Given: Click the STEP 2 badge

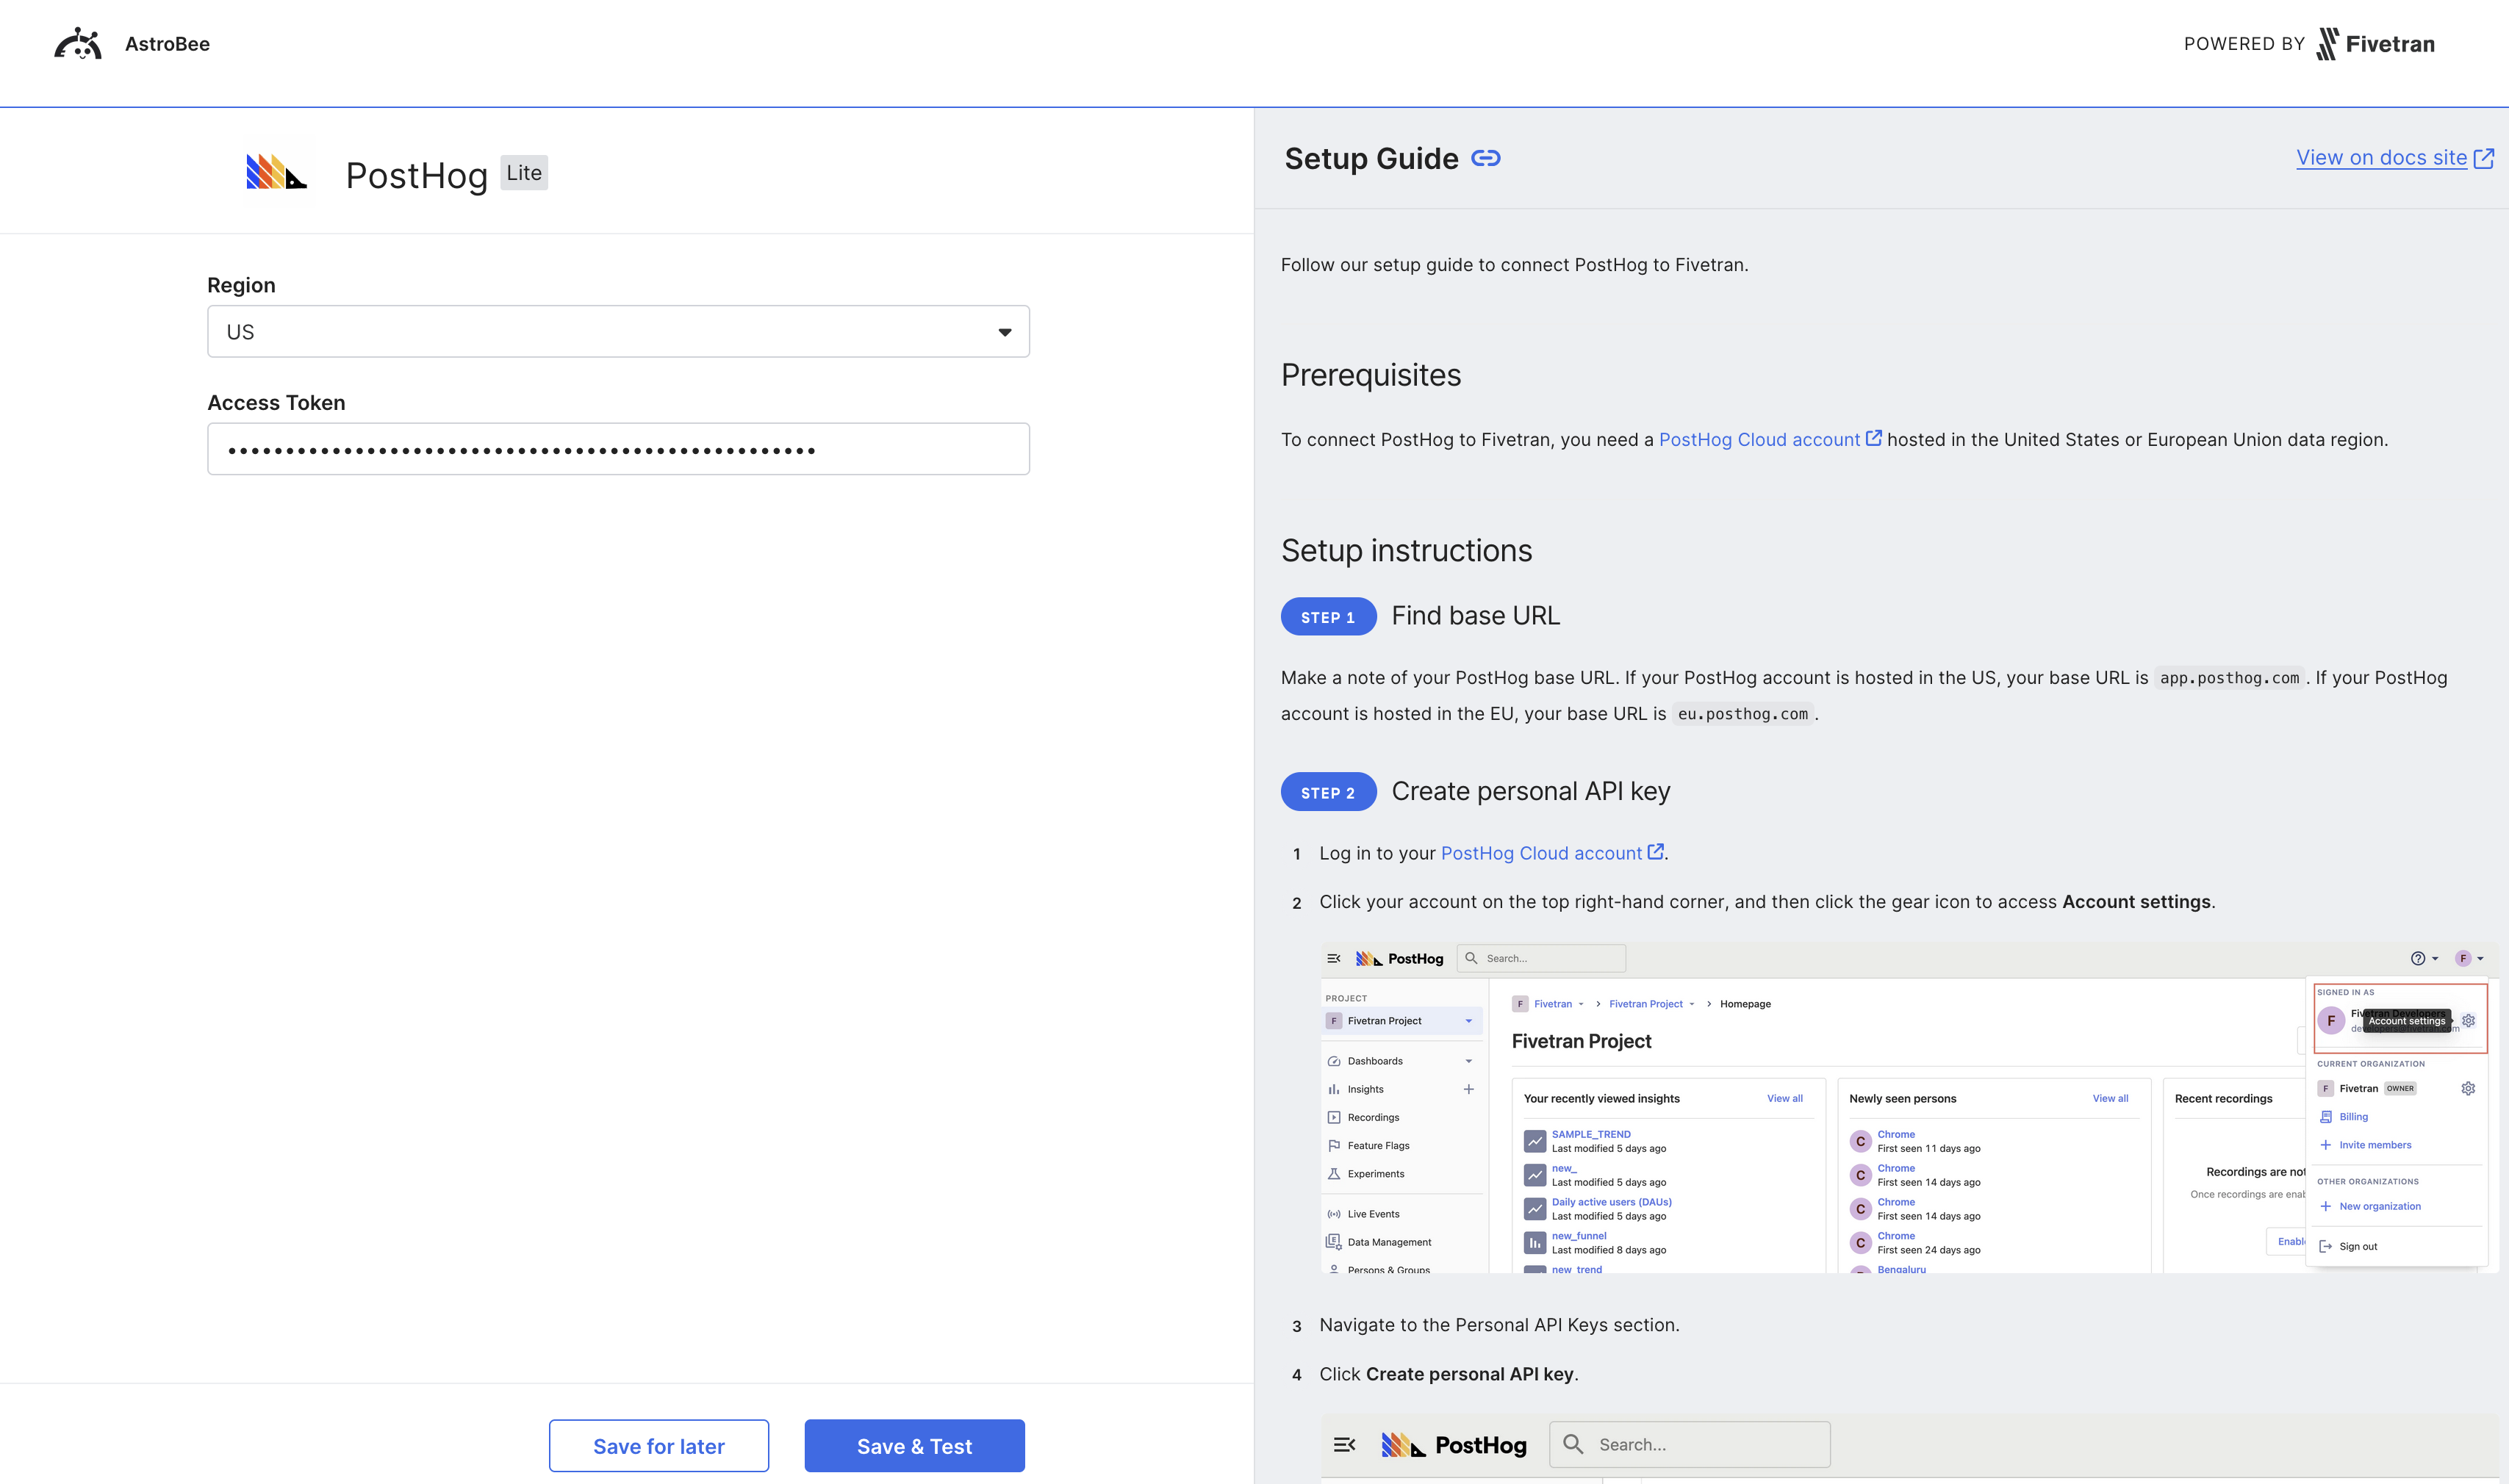Looking at the screenshot, I should [x=1327, y=793].
